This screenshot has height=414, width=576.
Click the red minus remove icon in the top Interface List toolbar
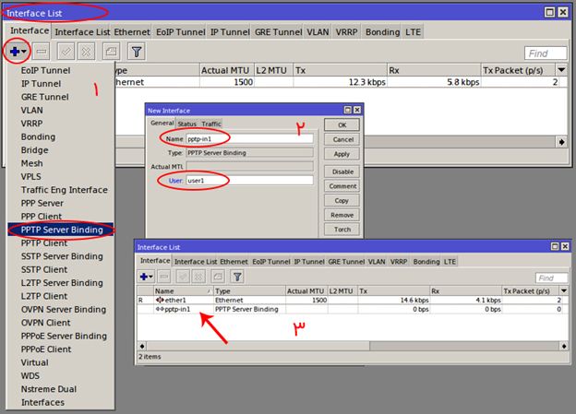point(42,53)
